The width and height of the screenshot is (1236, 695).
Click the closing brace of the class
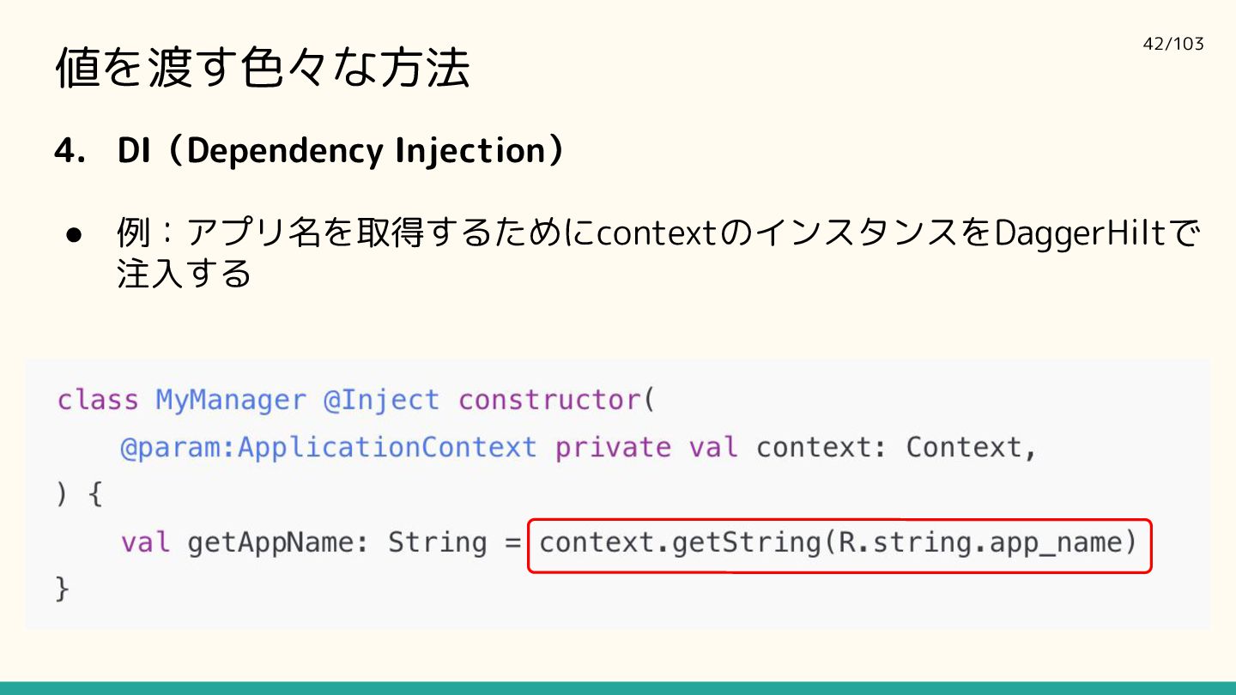coord(62,589)
